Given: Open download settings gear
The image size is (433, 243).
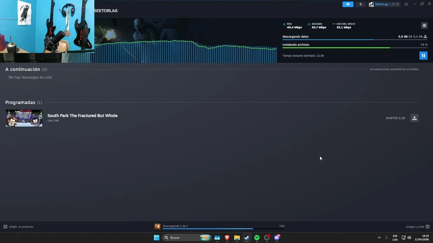Looking at the screenshot, I should (424, 25).
